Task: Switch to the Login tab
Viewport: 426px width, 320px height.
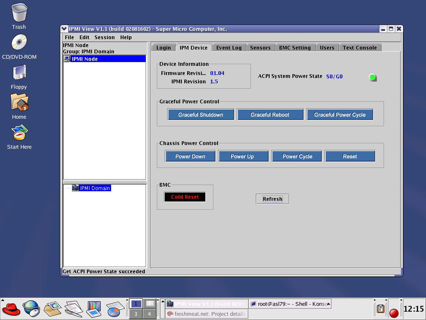Action: [x=163, y=47]
